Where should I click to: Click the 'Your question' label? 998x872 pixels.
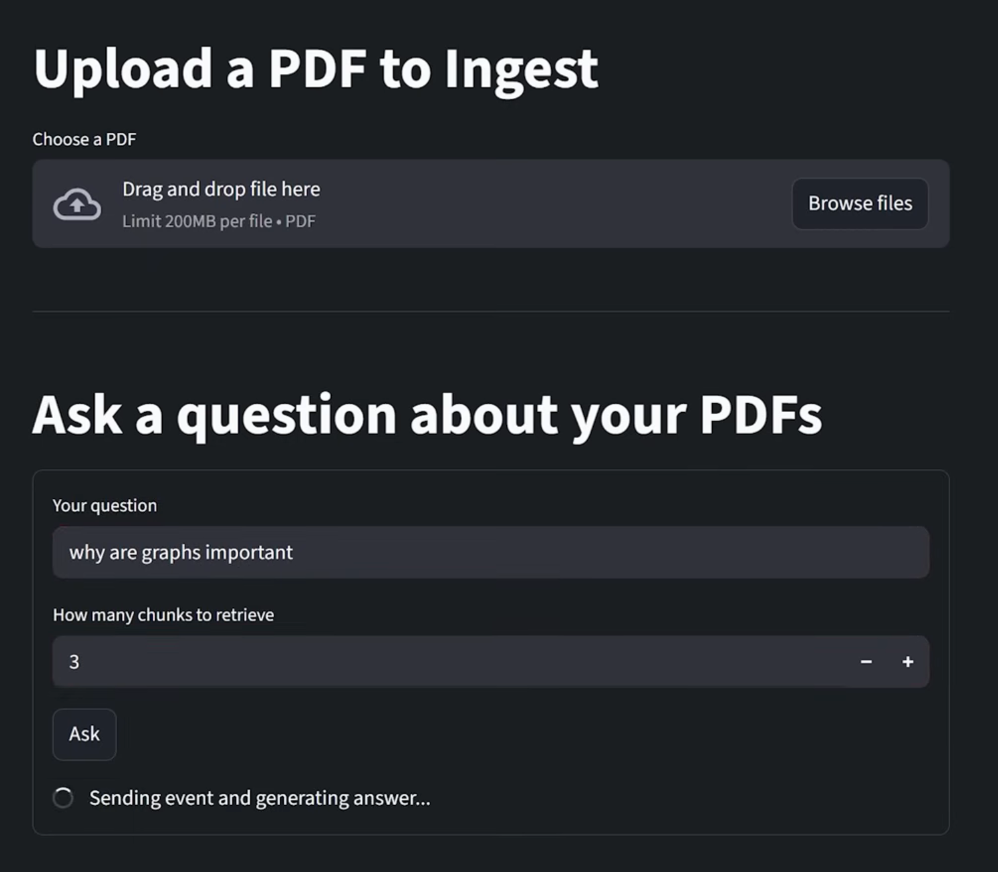(x=105, y=506)
